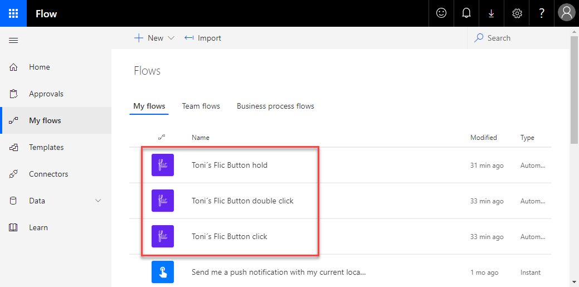Click the download arrow icon
The width and height of the screenshot is (579, 287).
pyautogui.click(x=492, y=13)
